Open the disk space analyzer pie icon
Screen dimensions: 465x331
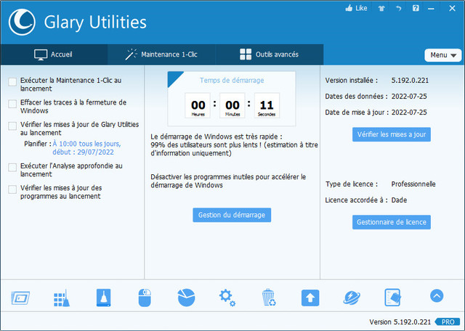(186, 298)
